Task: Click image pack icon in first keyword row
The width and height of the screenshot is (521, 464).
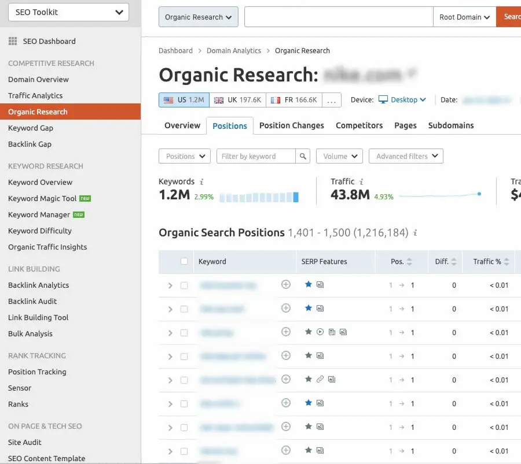Action: click(320, 284)
